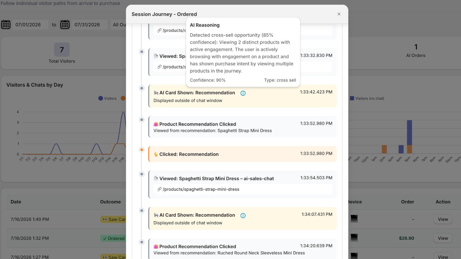Open the end date calendar picker icon
Viewport: 461px width, 259px height.
point(65,24)
